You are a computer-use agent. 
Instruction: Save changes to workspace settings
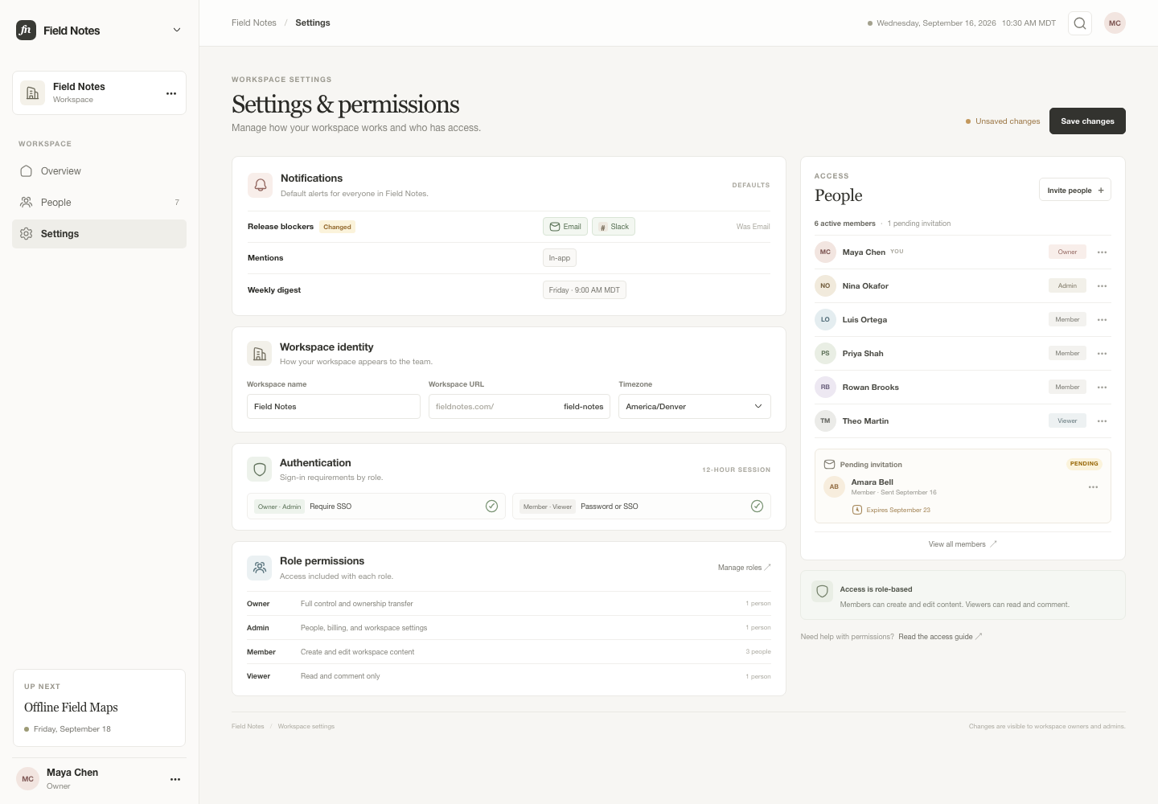[x=1087, y=121]
